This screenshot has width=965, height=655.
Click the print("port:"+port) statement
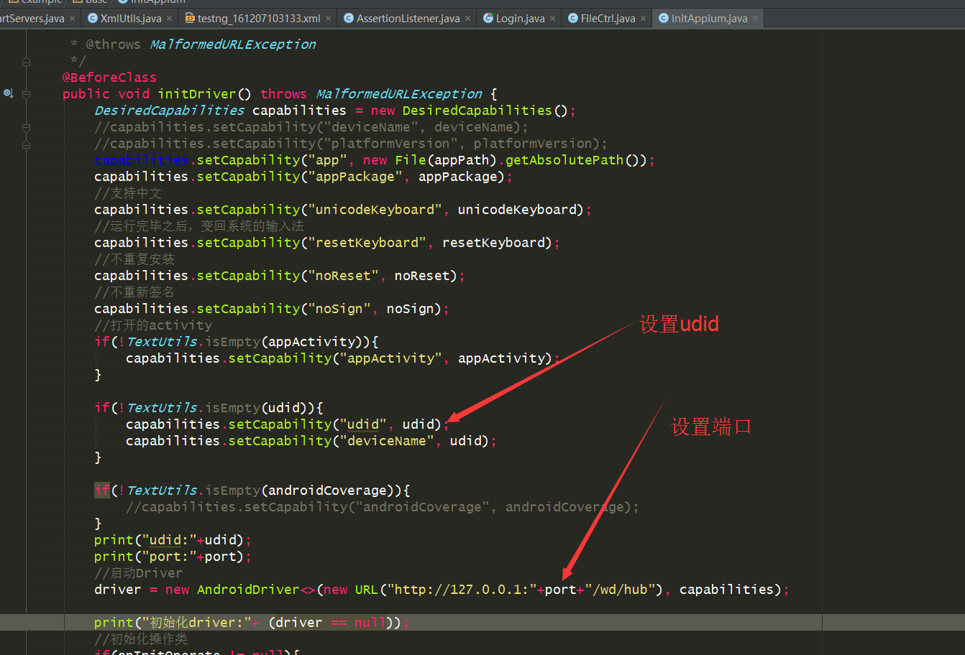coord(173,557)
